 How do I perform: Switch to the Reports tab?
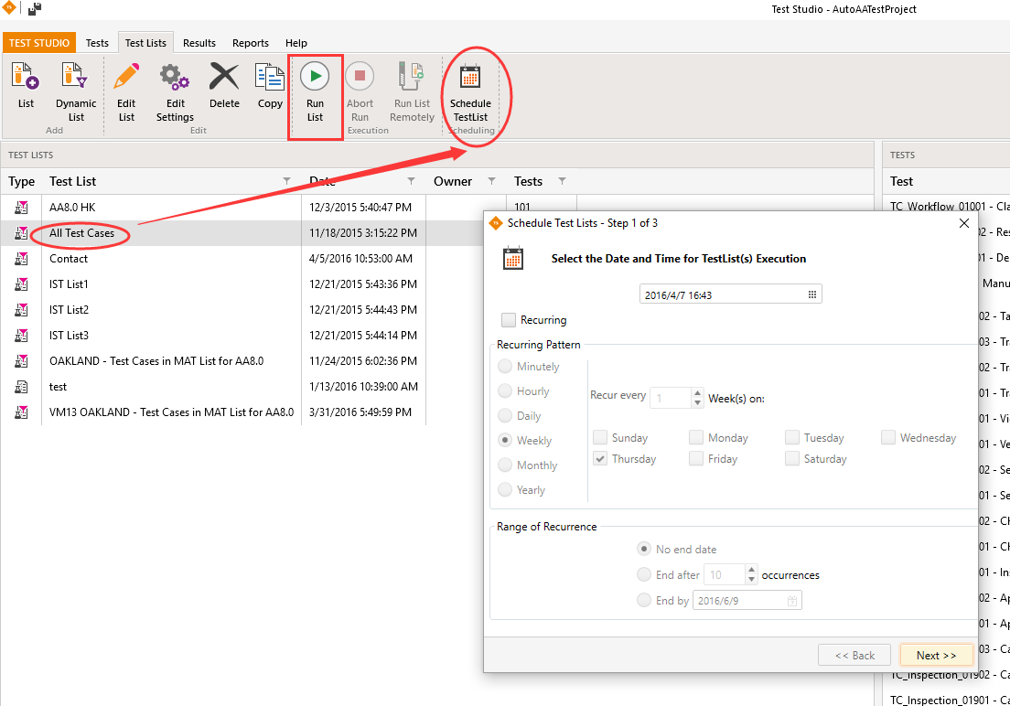point(251,42)
